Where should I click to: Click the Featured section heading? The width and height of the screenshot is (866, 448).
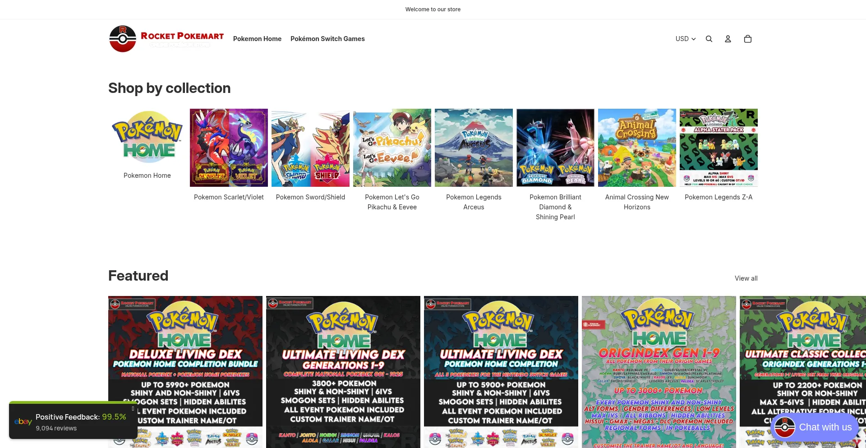[x=138, y=276]
